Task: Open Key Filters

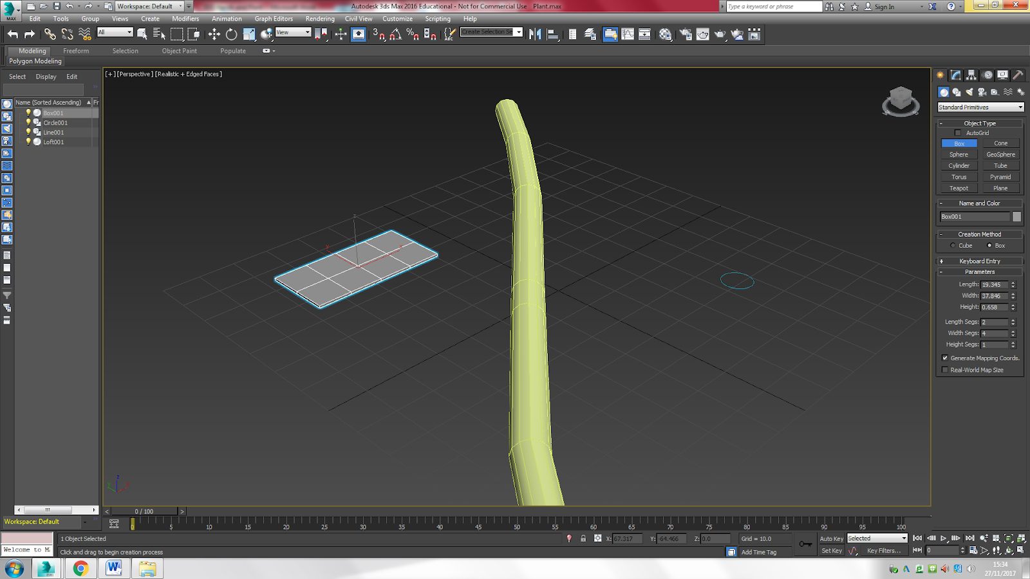Action: (x=883, y=551)
